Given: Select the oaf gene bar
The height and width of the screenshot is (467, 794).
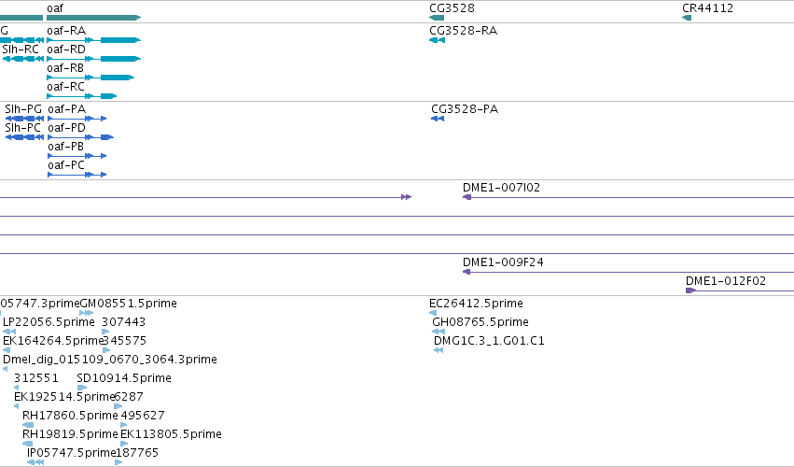Looking at the screenshot, I should pos(93,18).
